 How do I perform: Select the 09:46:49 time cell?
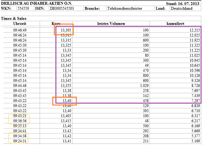(x=20, y=30)
